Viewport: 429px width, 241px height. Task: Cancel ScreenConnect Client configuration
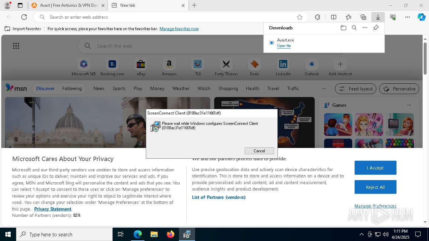(259, 151)
